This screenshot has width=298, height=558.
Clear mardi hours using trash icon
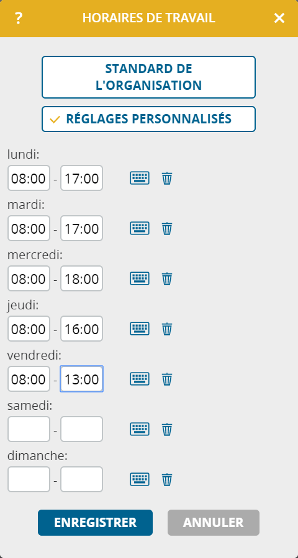pos(167,228)
